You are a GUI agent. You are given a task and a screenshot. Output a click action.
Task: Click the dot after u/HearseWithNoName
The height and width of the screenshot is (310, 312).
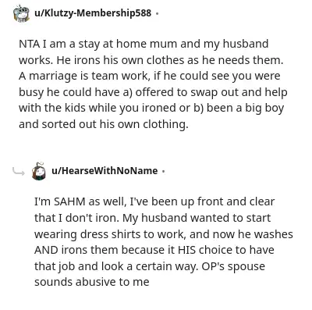163,171
